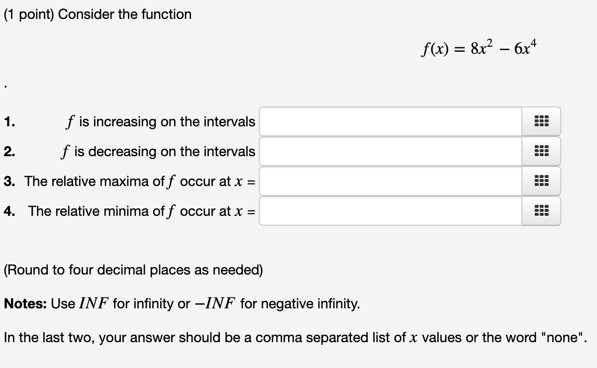The image size is (597, 368).
Task: Open the equation editor for the increasing intervals field
Action: 541,121
